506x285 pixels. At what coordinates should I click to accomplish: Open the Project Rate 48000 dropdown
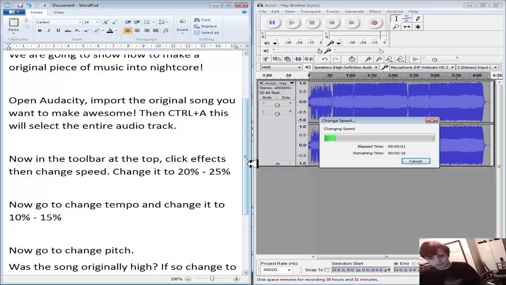[x=289, y=270]
